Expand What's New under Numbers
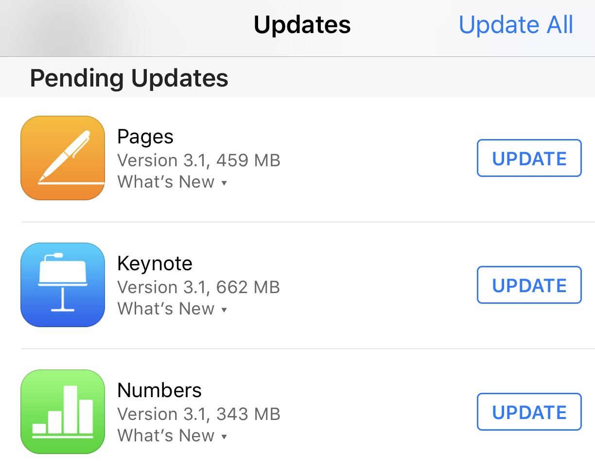The width and height of the screenshot is (595, 472). click(x=166, y=436)
